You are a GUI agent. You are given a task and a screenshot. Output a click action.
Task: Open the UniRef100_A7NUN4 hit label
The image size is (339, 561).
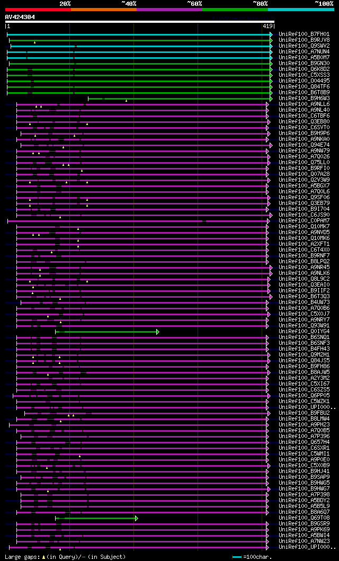305,51
